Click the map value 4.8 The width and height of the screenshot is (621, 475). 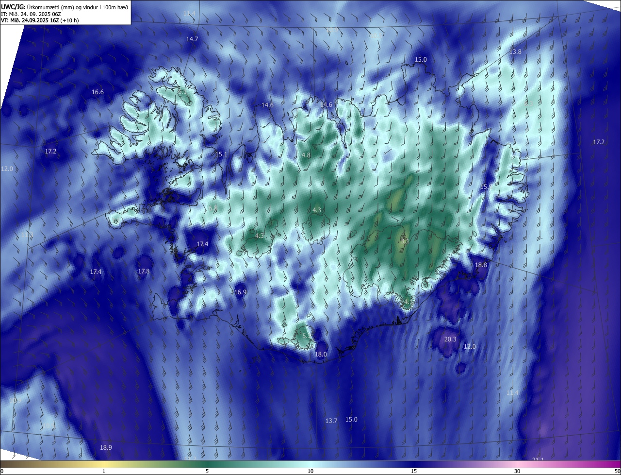point(306,155)
